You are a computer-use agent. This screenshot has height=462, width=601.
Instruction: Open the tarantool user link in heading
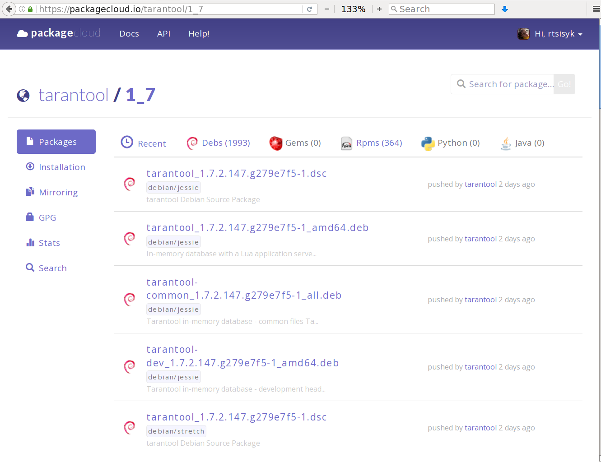tap(74, 95)
